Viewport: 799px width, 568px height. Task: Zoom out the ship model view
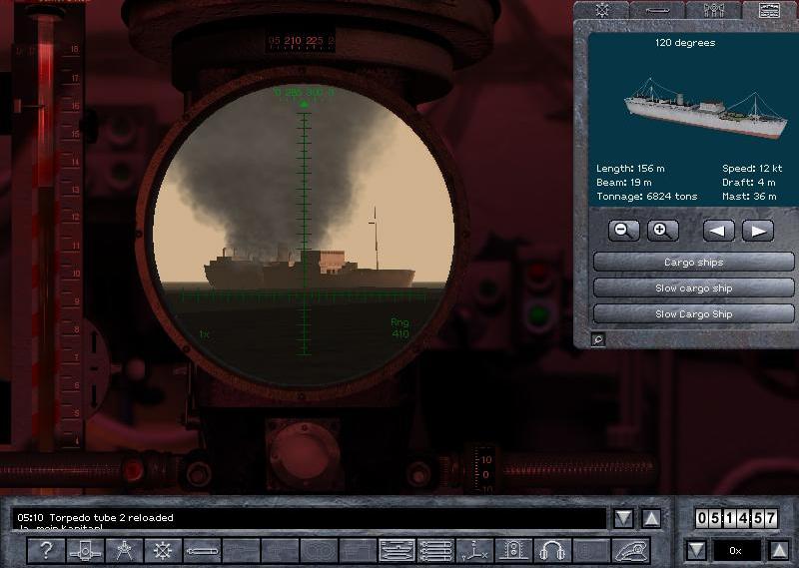click(623, 231)
